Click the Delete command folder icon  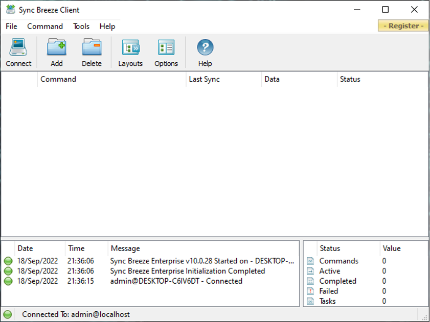[x=92, y=47]
